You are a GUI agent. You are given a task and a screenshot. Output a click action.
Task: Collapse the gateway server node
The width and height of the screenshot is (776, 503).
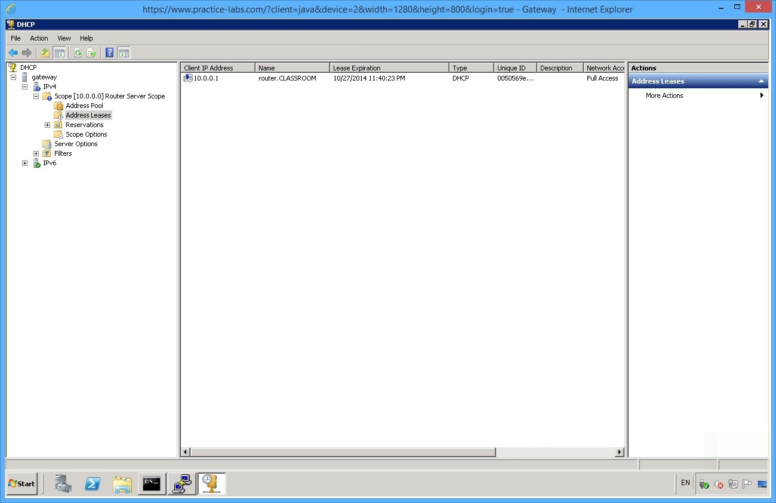click(x=13, y=77)
